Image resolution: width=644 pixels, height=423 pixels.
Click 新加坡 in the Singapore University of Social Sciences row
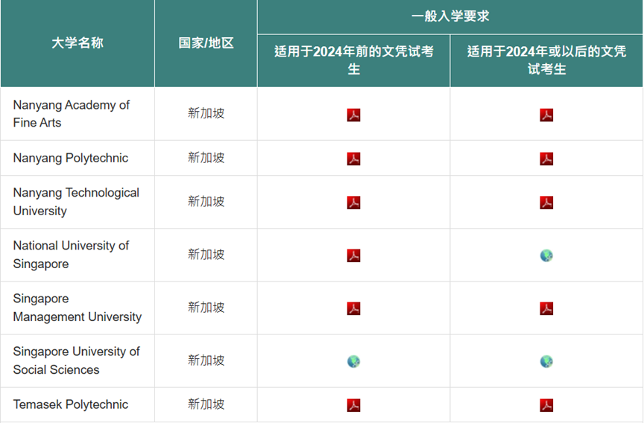point(206,360)
